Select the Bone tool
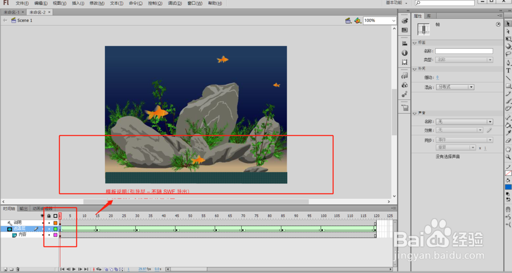The image size is (512, 273). pyautogui.click(x=508, y=117)
